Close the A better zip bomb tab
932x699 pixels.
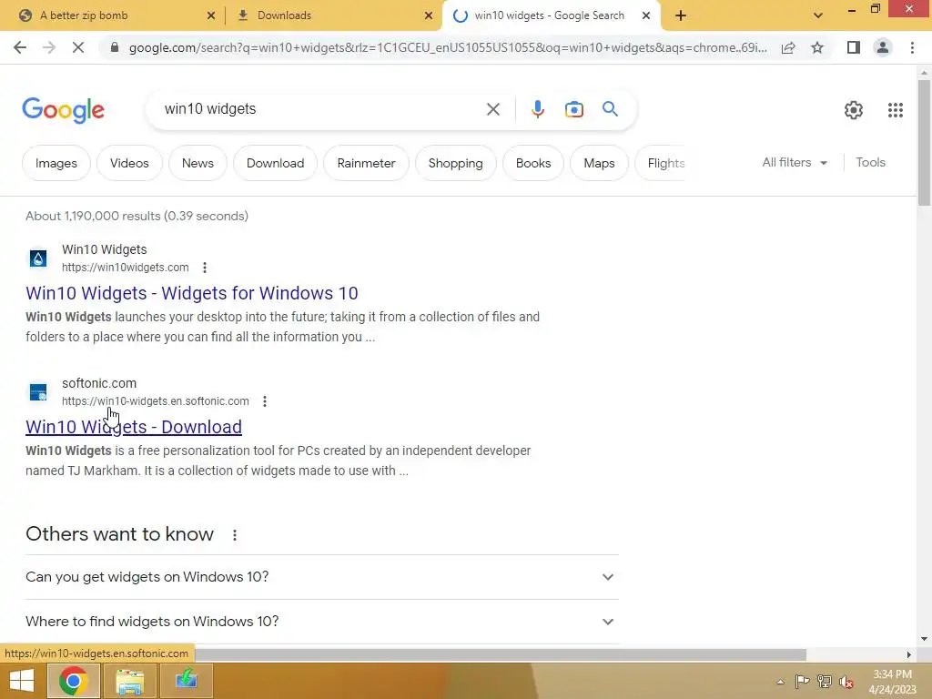click(x=211, y=15)
